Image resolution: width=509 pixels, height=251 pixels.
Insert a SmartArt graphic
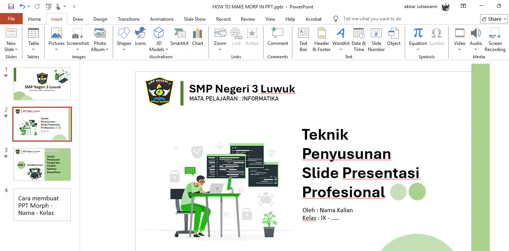click(179, 37)
